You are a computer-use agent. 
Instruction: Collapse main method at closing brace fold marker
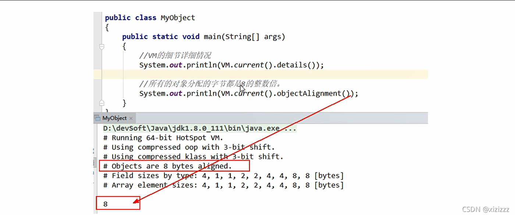(x=102, y=103)
